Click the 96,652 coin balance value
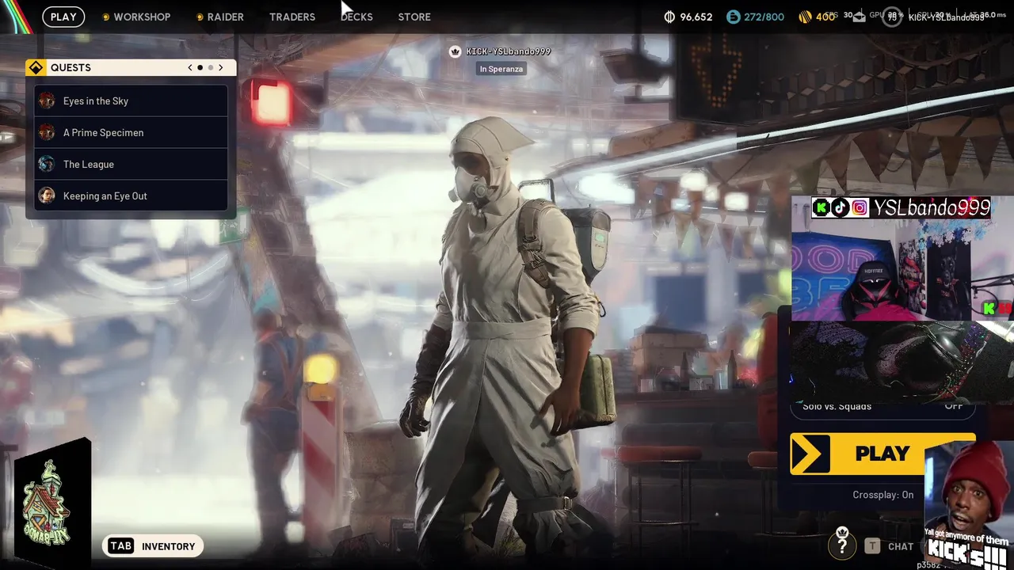This screenshot has height=570, width=1014. point(696,17)
